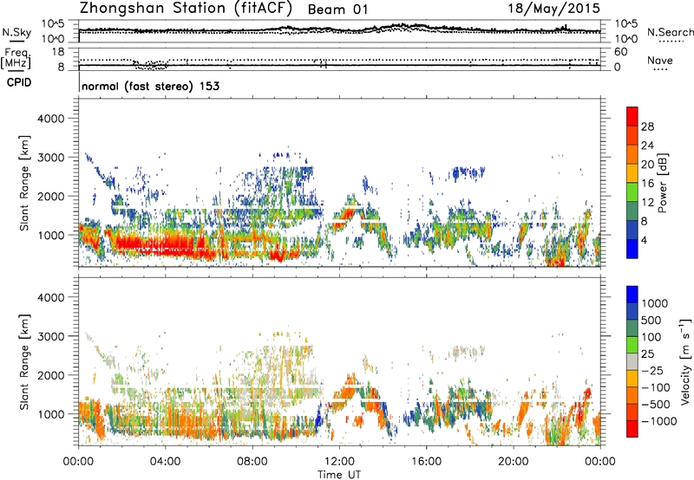The image size is (694, 480).
Task: Click the "Beam 01" label
Action: 337,10
